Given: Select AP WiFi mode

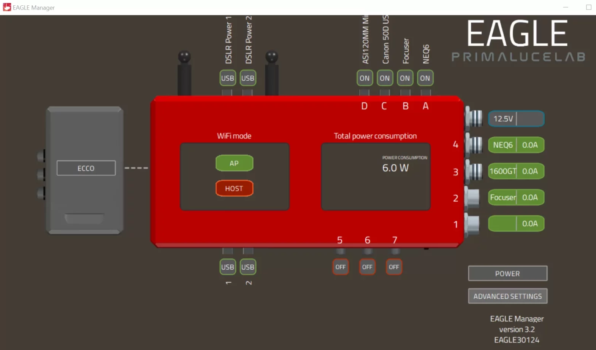Looking at the screenshot, I should 234,163.
